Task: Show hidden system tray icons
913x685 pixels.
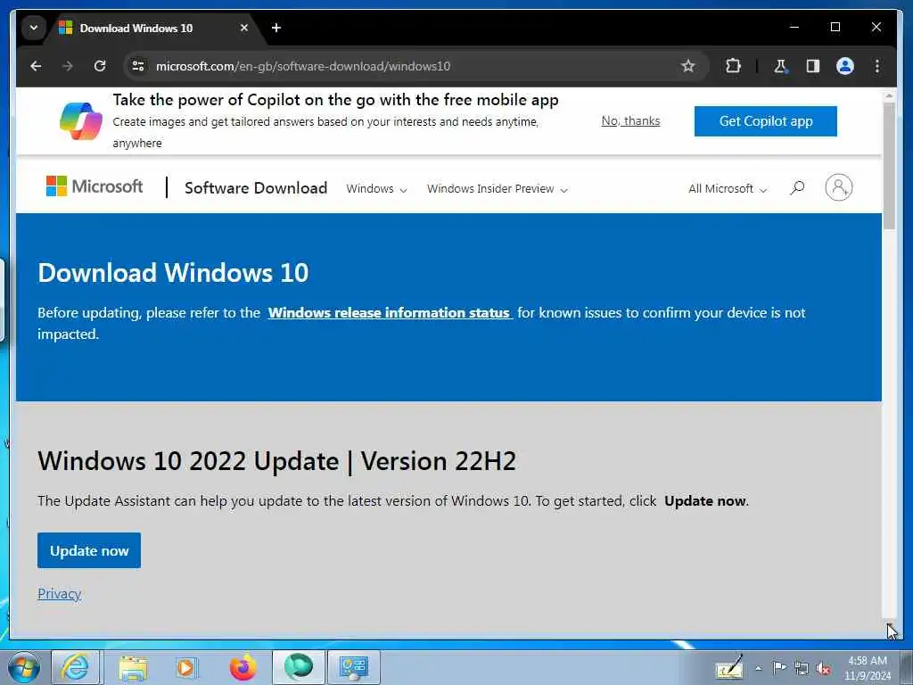Action: [758, 669]
